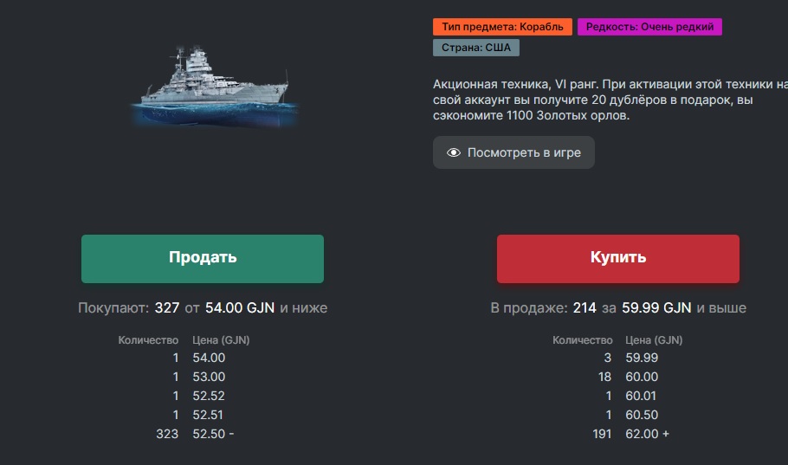Click sell listing price 60.50
788x465 pixels.
[x=642, y=416]
